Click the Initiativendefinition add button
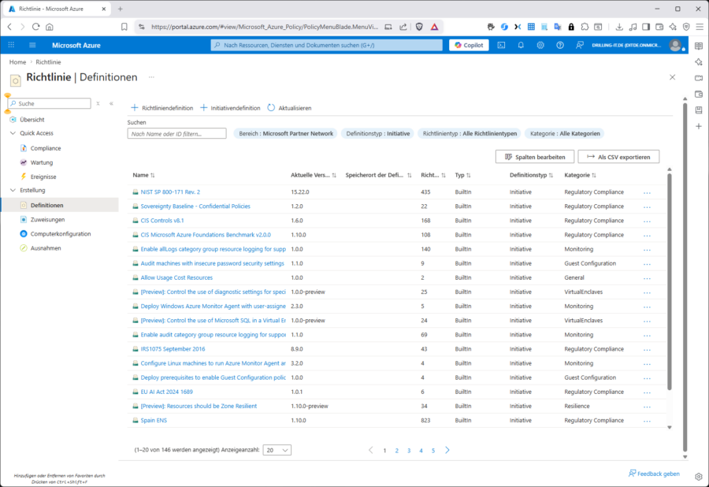The height and width of the screenshot is (487, 709). pos(230,108)
